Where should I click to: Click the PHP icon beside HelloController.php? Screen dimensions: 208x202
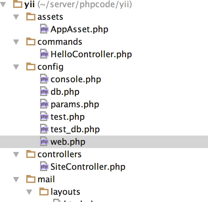[x=44, y=54]
